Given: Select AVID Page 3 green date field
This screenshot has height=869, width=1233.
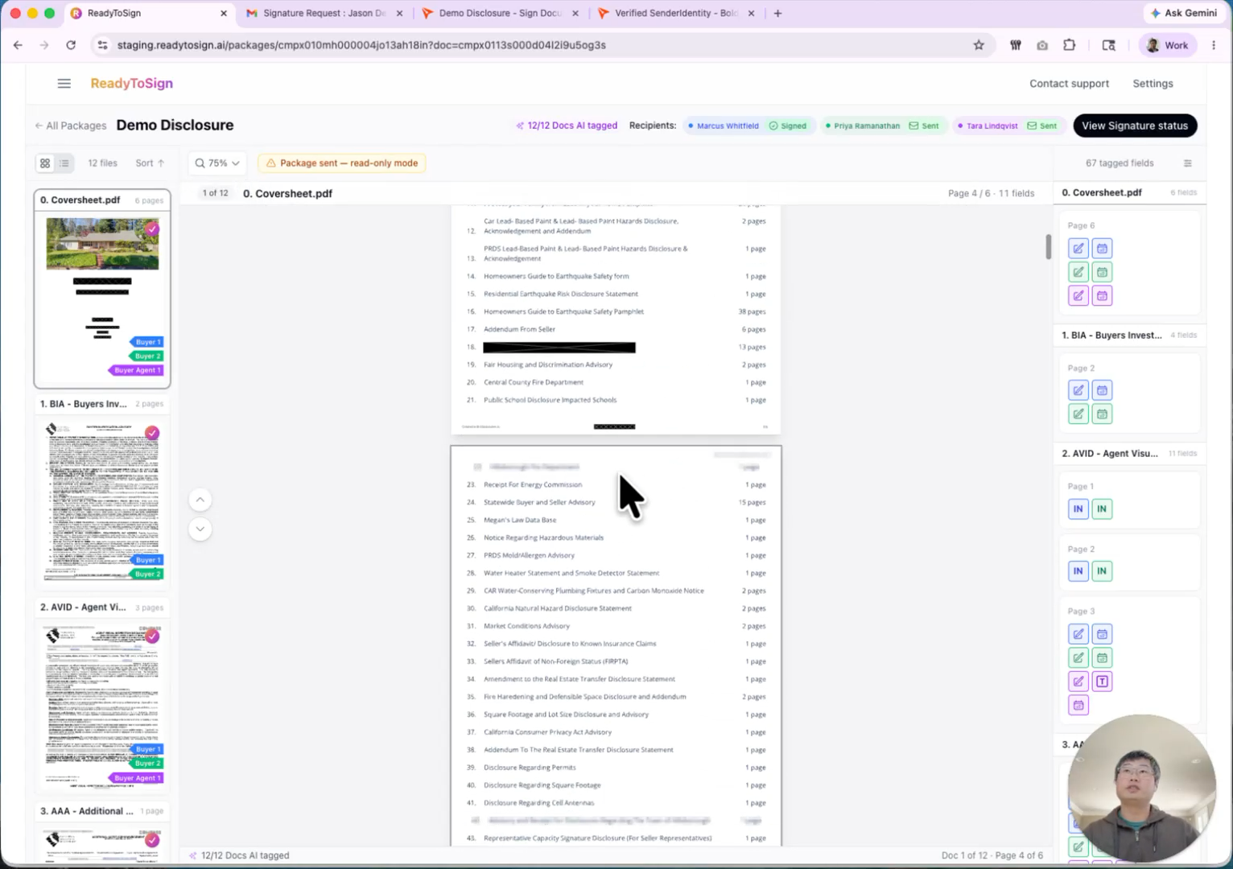Looking at the screenshot, I should click(x=1102, y=657).
